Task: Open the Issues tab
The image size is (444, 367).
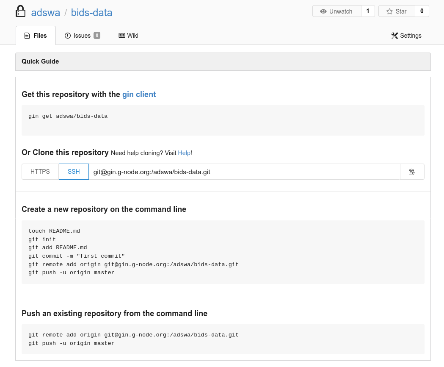Action: (x=82, y=36)
